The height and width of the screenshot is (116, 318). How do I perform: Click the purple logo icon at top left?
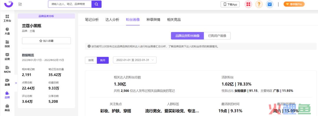click(9, 4)
